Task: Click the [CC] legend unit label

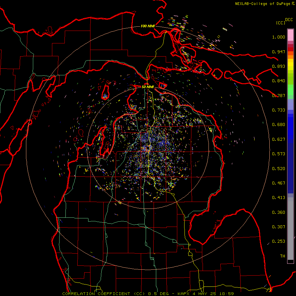Action: tap(281, 23)
